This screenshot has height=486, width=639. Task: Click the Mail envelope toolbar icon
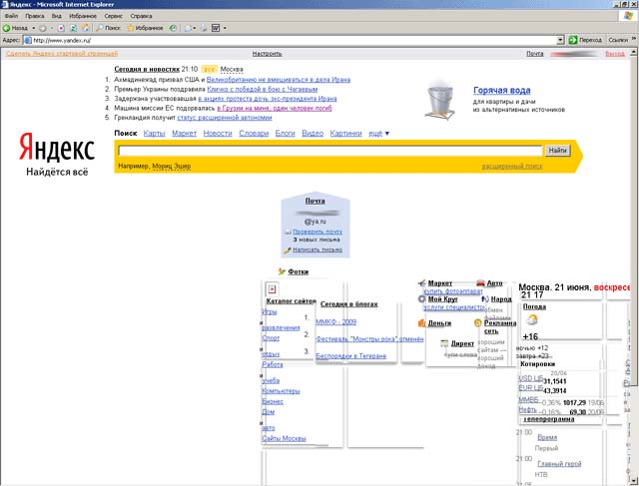click(188, 28)
